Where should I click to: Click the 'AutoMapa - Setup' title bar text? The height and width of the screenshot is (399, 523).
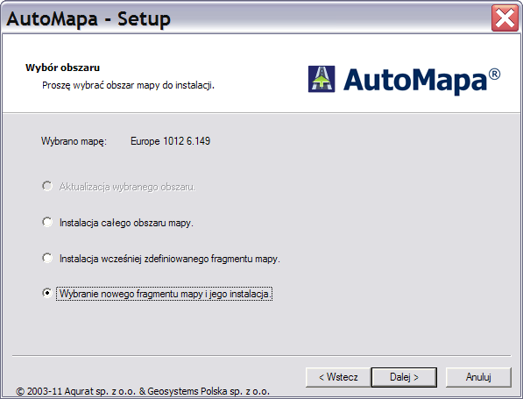pos(88,18)
